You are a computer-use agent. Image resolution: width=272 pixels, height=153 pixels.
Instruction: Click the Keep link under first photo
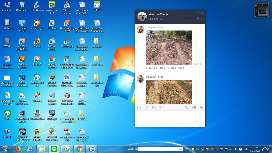(x=181, y=68)
